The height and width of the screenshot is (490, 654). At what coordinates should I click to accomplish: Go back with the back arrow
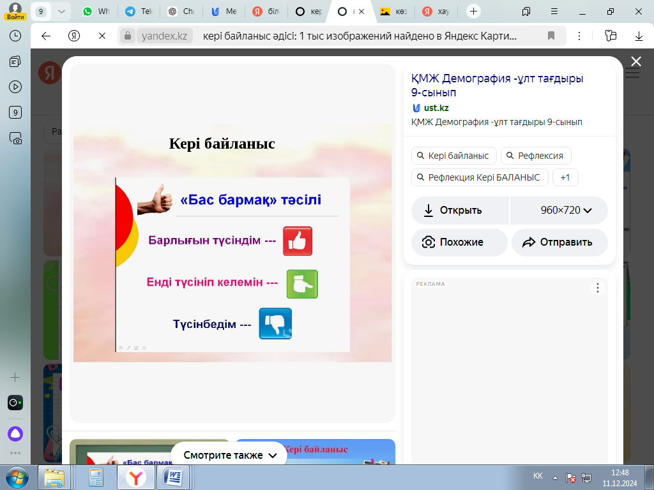point(46,36)
